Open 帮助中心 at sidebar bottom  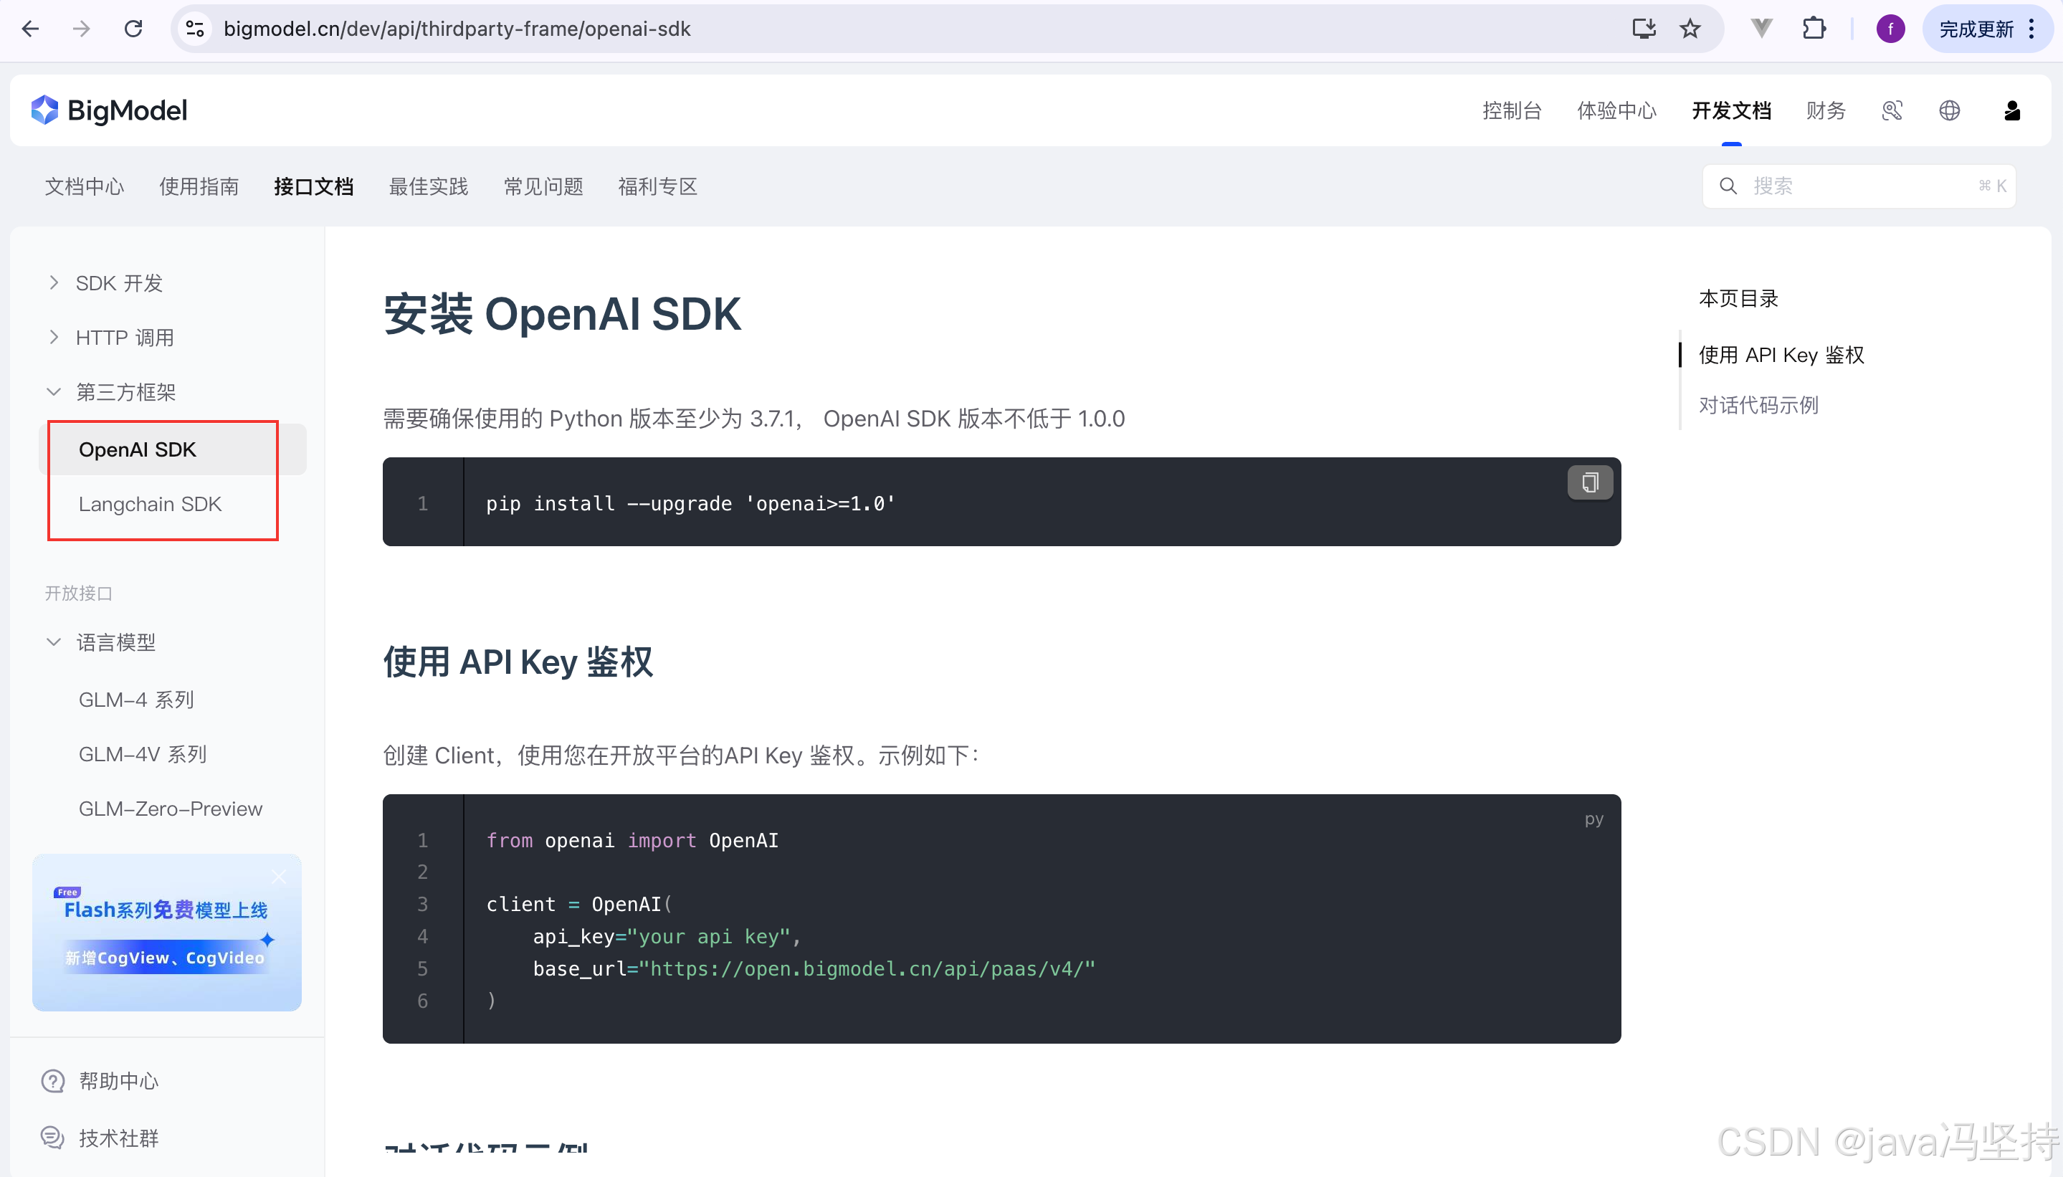(118, 1081)
